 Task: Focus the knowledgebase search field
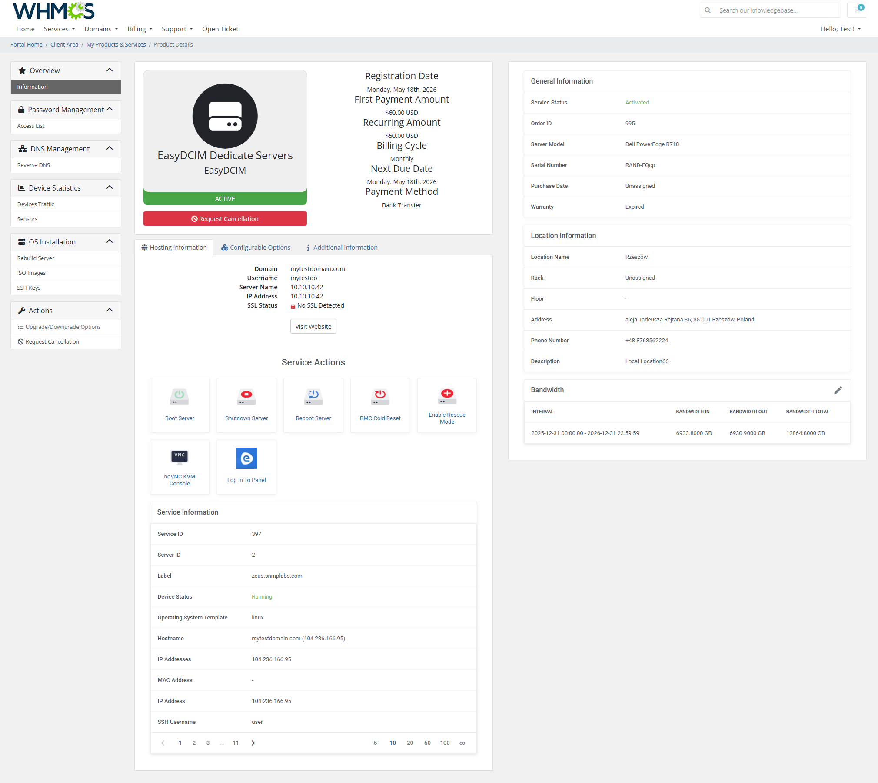pyautogui.click(x=771, y=10)
